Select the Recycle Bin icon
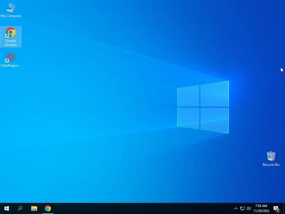The width and height of the screenshot is (285, 214). [271, 159]
